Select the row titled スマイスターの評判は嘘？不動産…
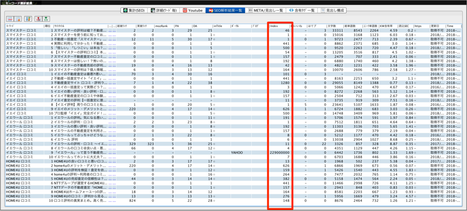The image size is (467, 211). point(233,31)
